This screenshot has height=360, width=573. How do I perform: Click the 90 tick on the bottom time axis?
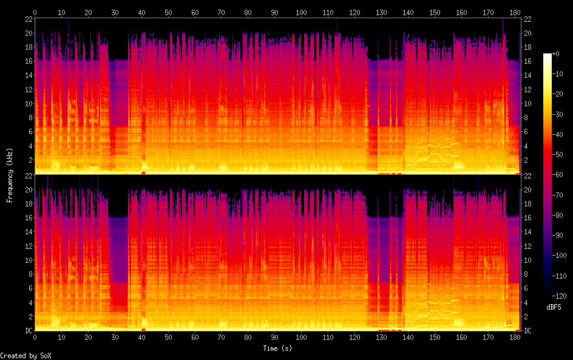click(274, 337)
